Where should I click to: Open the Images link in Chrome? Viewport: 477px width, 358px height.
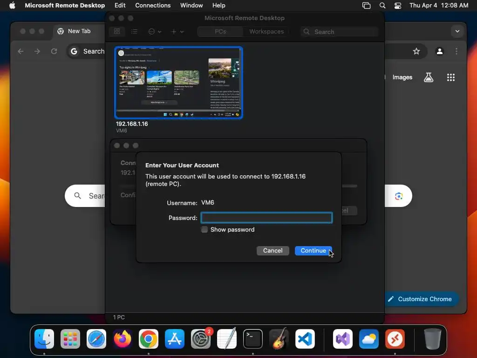point(402,77)
